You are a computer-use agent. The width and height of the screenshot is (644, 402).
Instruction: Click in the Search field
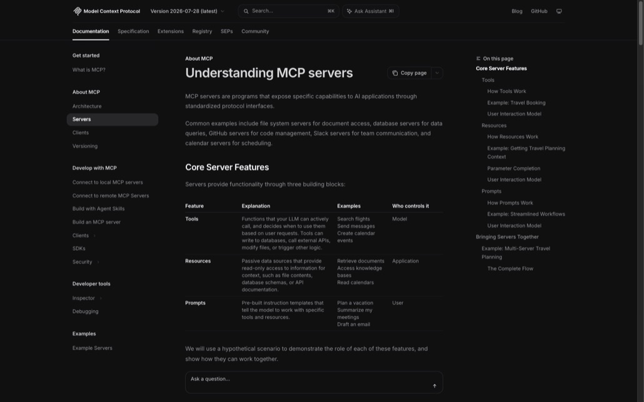(x=288, y=11)
